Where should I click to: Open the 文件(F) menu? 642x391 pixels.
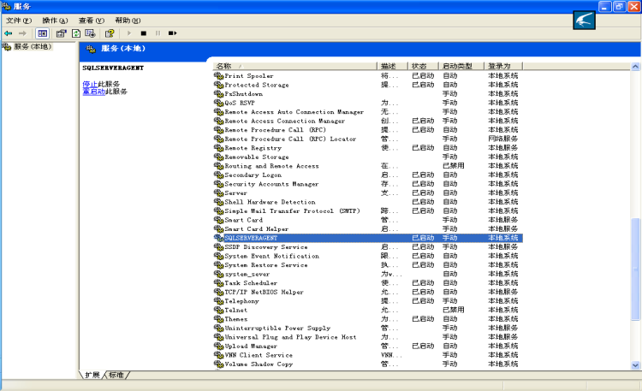tap(19, 21)
